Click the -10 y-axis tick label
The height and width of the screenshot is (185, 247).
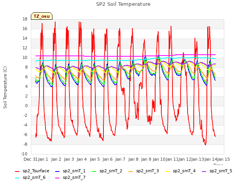click(x=24, y=154)
